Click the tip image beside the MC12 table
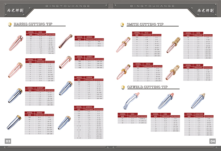221x151 pixels. pyautogui.click(x=123, y=72)
